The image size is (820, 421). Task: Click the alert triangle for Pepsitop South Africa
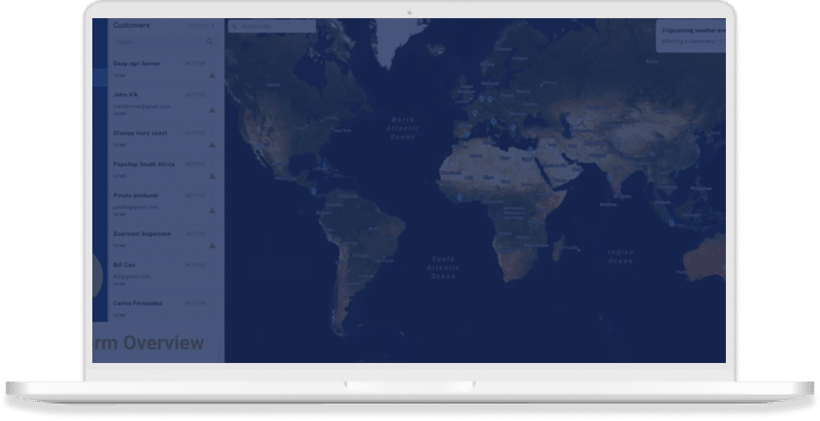point(213,177)
